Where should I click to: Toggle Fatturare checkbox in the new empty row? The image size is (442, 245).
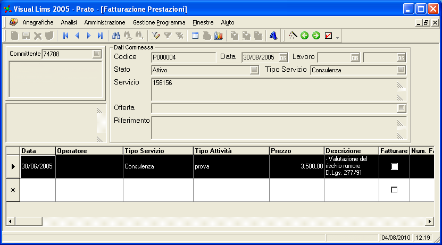pos(394,190)
